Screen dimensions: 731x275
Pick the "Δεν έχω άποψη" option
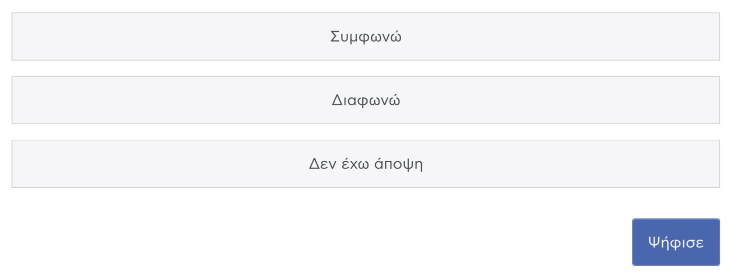(365, 164)
